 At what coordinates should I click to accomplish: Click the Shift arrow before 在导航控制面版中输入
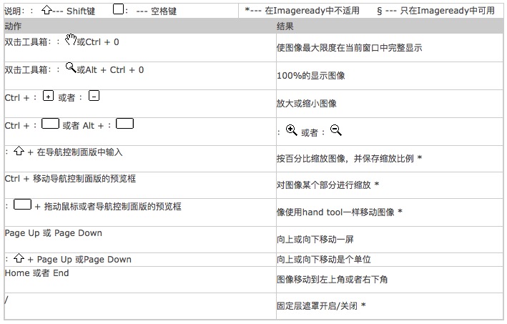19,151
